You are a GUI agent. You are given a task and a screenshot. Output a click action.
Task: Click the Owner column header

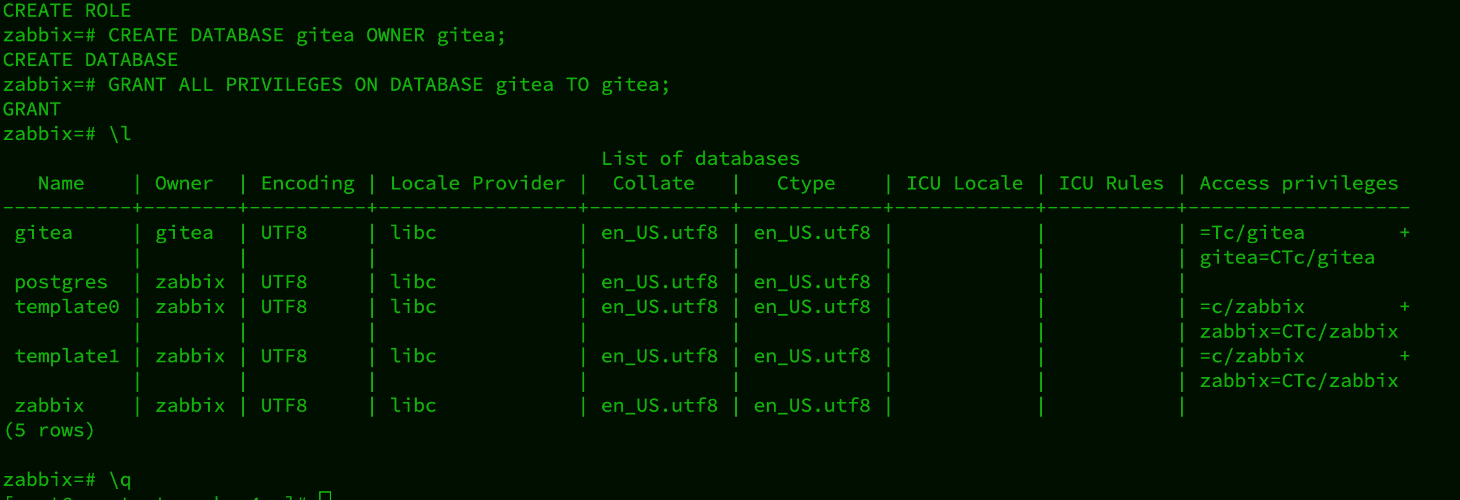pyautogui.click(x=184, y=183)
